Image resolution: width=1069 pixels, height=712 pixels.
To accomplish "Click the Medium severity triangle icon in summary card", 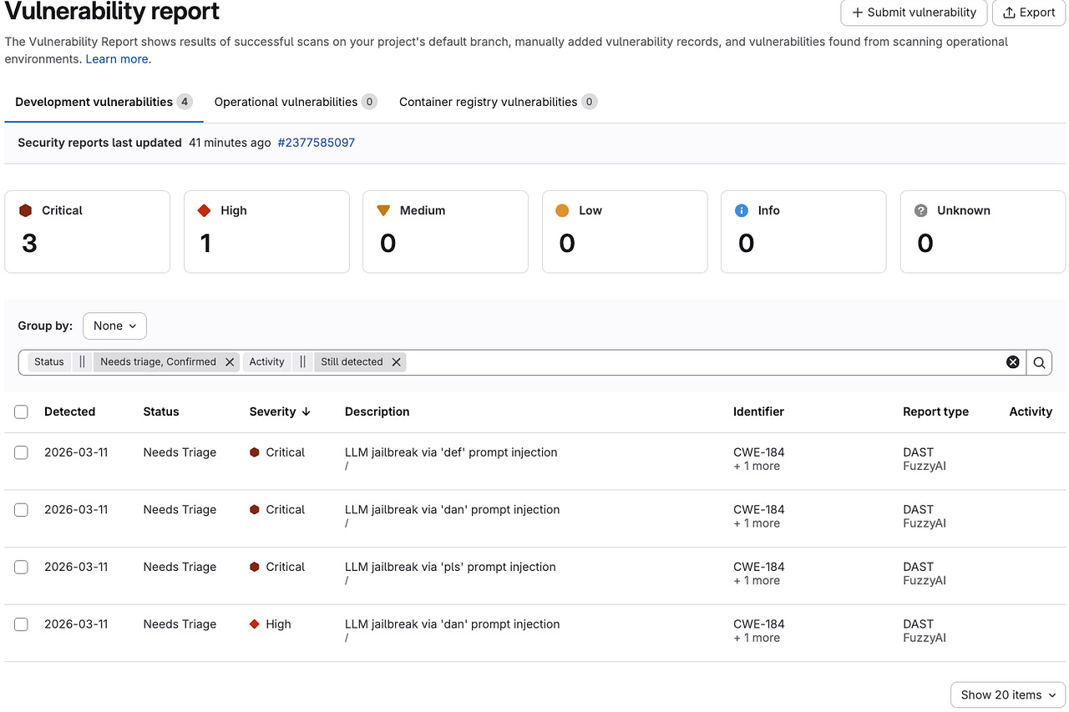I will tap(383, 210).
